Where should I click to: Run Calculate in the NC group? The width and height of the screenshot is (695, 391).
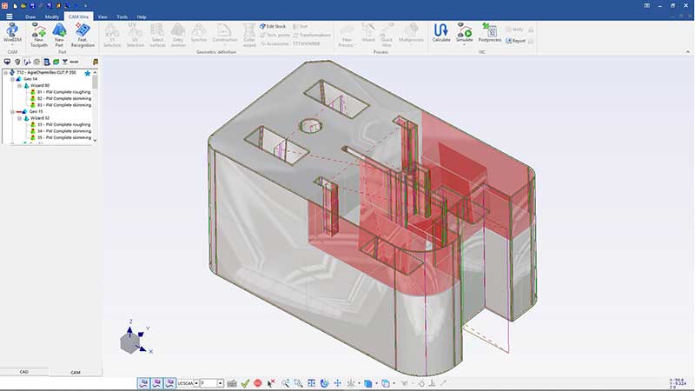click(441, 33)
